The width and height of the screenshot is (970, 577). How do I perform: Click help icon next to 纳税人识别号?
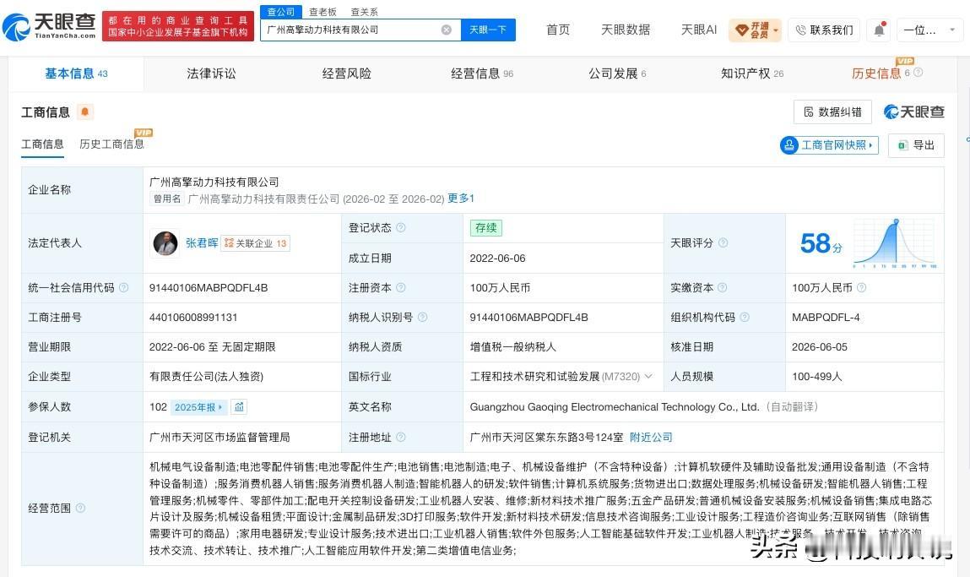pyautogui.click(x=422, y=317)
